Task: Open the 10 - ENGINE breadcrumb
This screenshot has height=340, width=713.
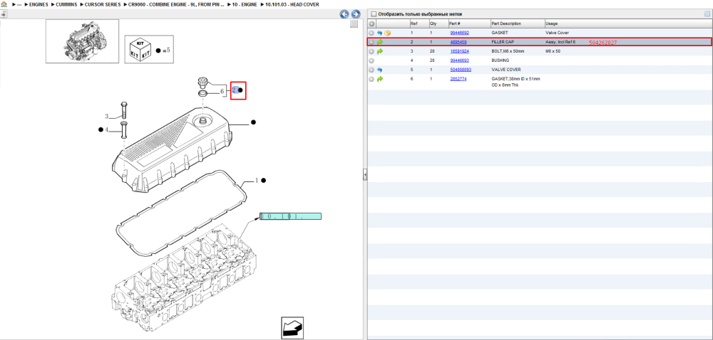Action: click(245, 4)
